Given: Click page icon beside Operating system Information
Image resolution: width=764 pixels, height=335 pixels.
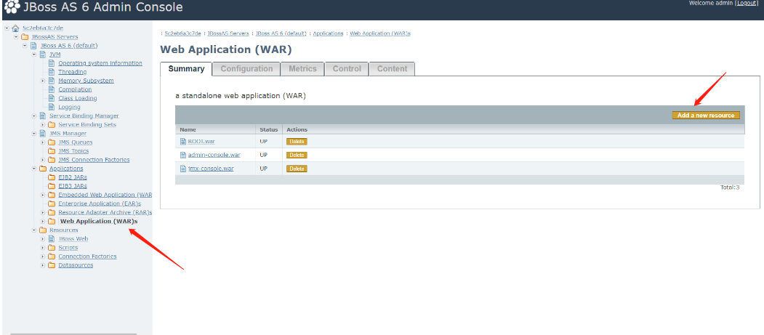Looking at the screenshot, I should coord(51,63).
